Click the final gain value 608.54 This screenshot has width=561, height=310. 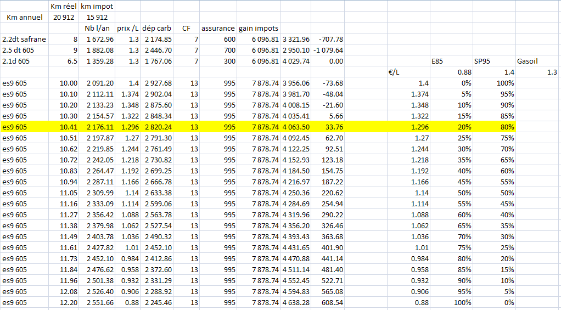pyautogui.click(x=327, y=303)
